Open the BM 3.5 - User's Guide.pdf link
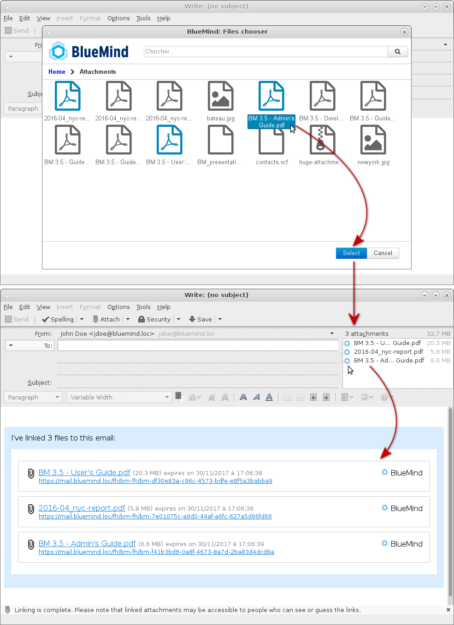Viewport: 454px width, 625px height. click(x=84, y=472)
